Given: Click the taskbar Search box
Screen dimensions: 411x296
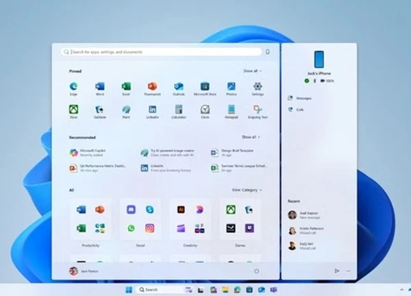Looking at the screenshot, I should [x=165, y=290].
